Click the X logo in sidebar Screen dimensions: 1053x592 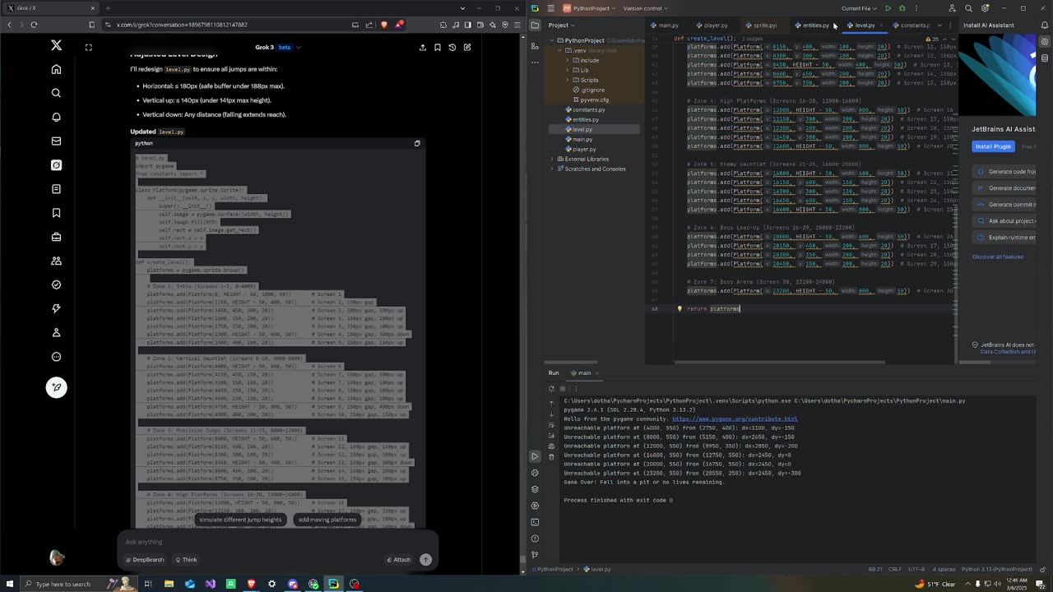point(56,45)
